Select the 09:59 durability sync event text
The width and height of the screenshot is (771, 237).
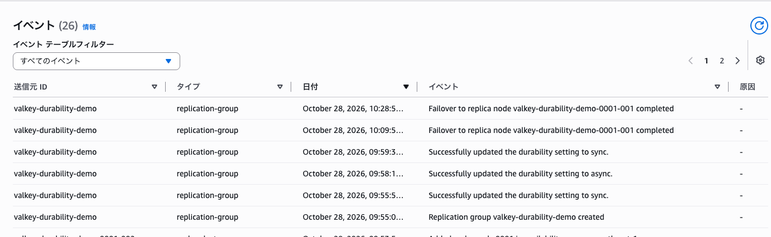click(x=518, y=152)
